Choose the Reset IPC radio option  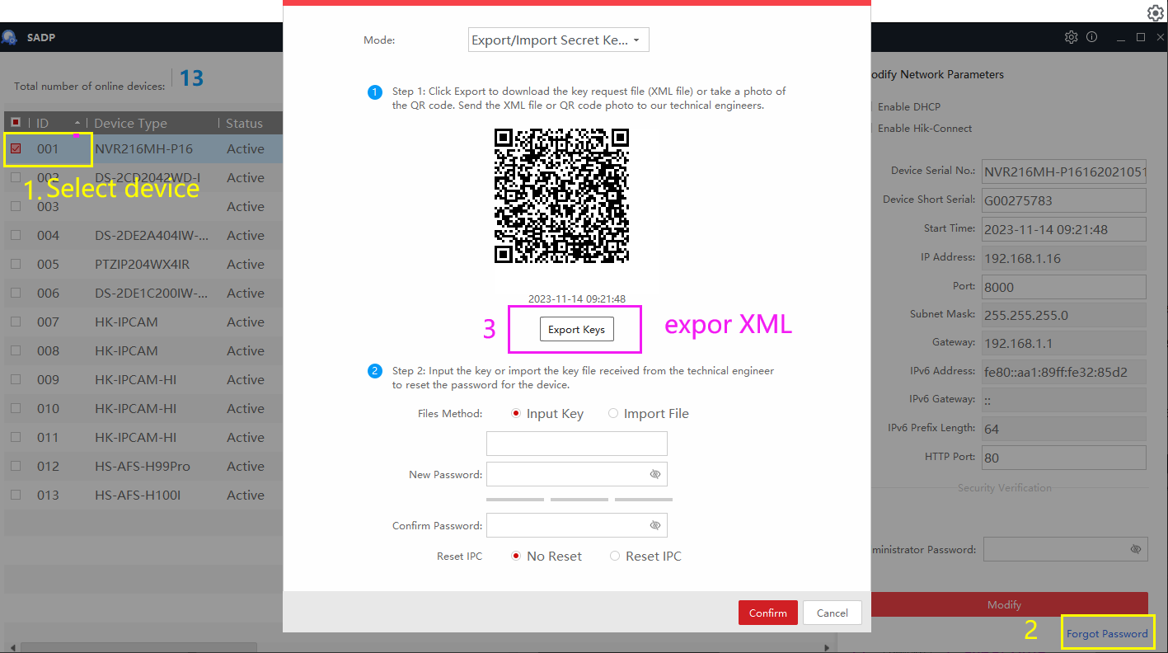click(x=615, y=557)
